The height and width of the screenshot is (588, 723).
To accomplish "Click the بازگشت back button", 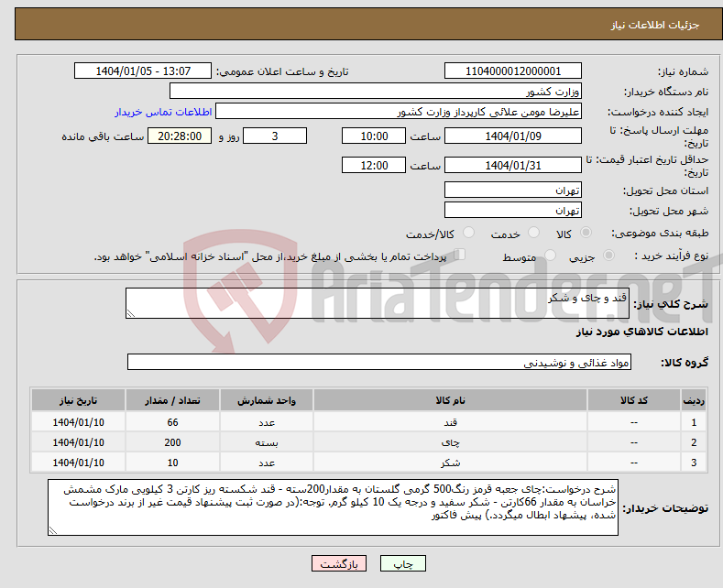I will 339,563.
